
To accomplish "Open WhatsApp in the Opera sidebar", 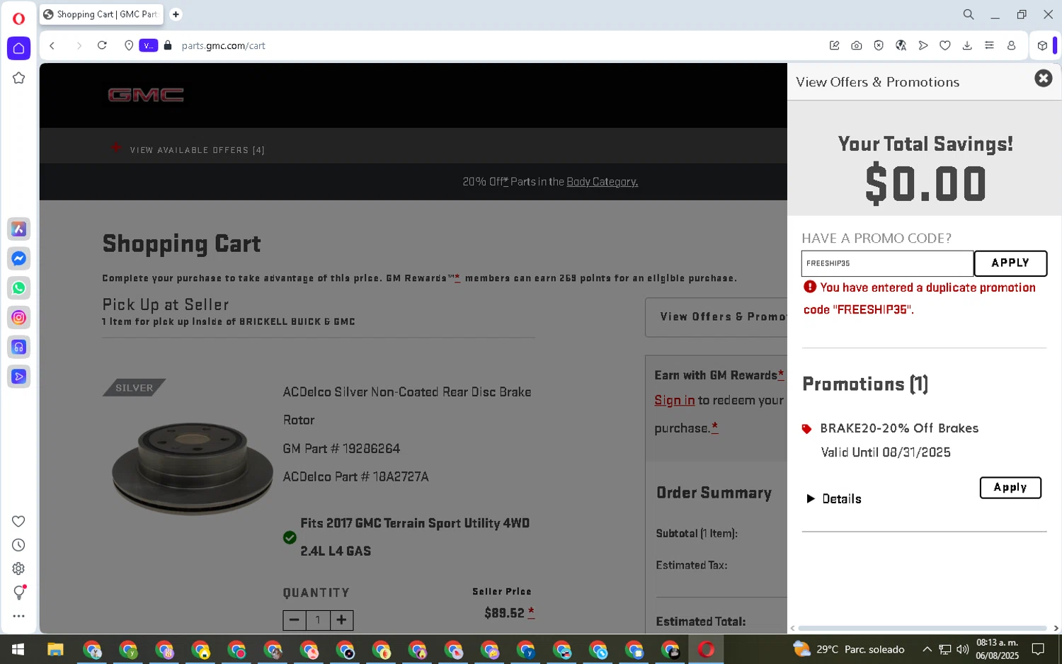I will (x=18, y=288).
